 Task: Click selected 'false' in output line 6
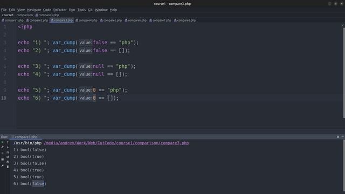(38, 184)
